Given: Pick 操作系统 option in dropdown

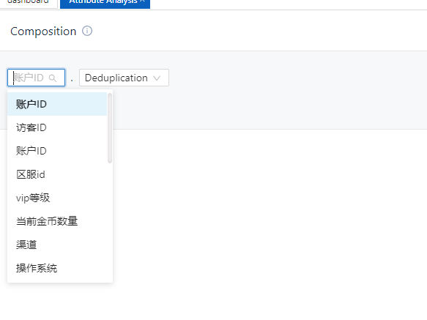Looking at the screenshot, I should (x=57, y=268).
